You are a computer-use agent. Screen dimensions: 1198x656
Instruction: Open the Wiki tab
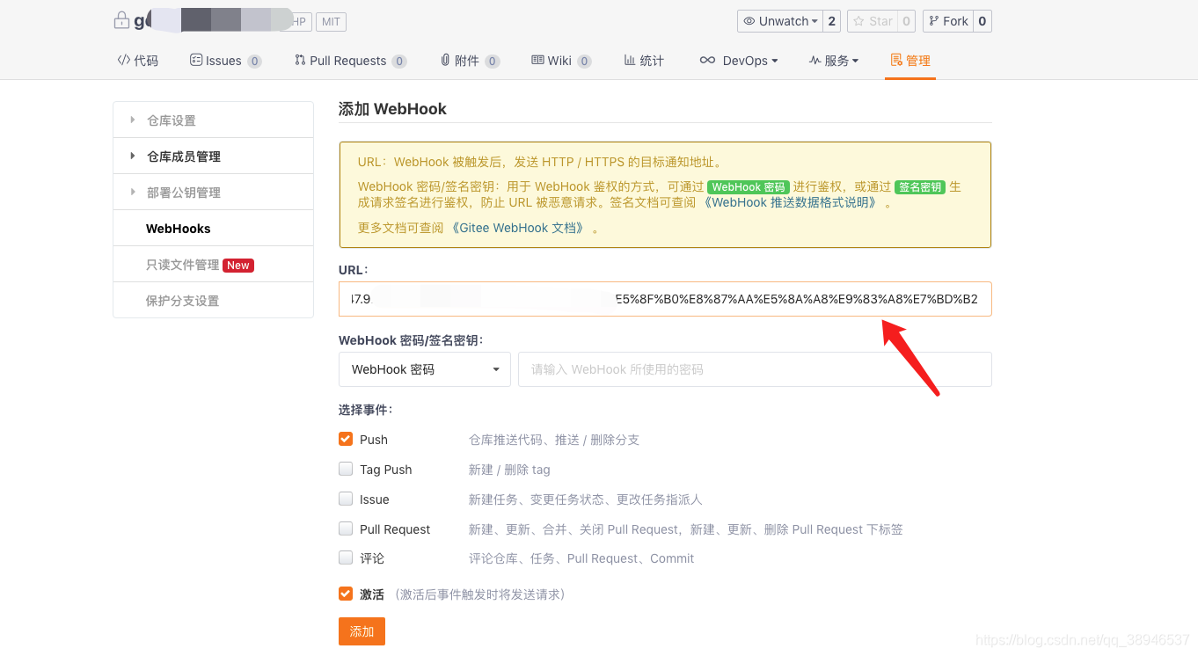(561, 61)
